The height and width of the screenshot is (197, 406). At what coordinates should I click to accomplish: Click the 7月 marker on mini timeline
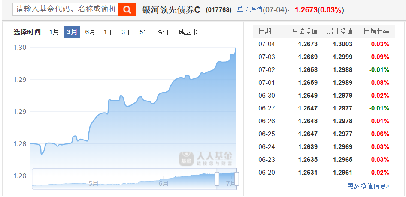click(230, 183)
